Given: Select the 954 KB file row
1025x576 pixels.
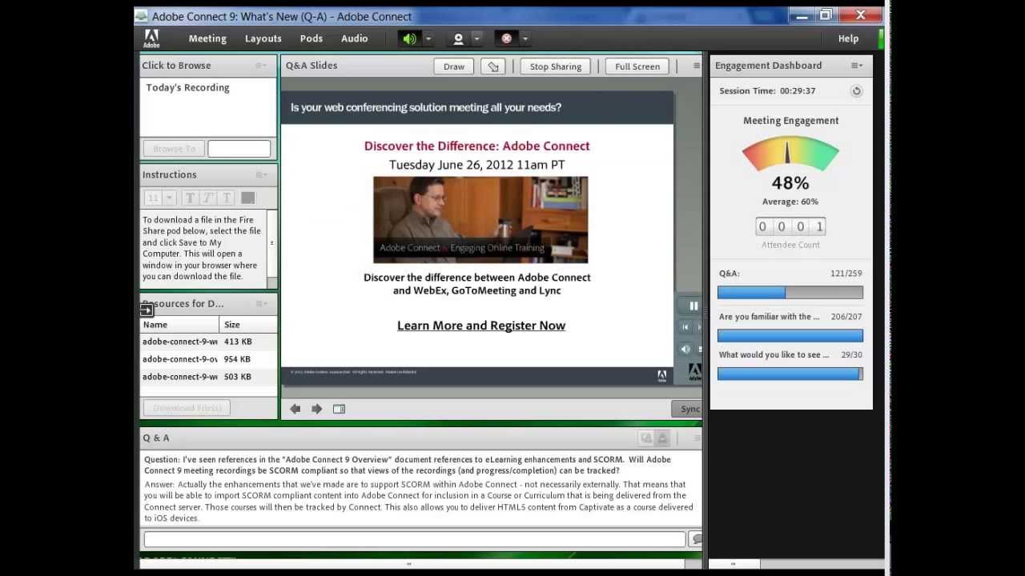Looking at the screenshot, I should [x=208, y=359].
